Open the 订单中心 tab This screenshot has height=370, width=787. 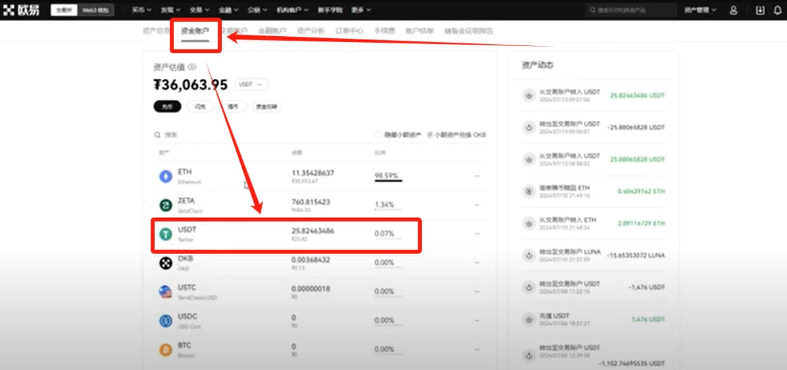[349, 31]
